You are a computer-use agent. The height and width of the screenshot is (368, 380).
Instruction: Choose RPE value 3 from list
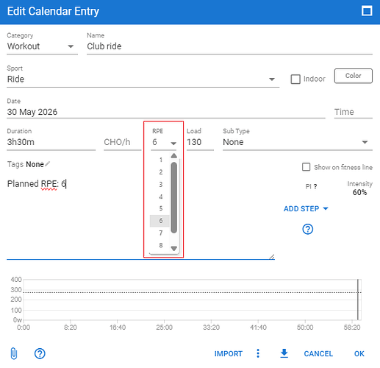[x=160, y=184]
